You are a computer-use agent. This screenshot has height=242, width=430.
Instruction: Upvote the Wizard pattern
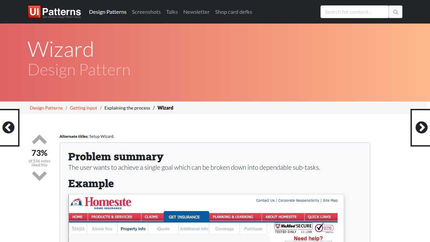tap(39, 139)
